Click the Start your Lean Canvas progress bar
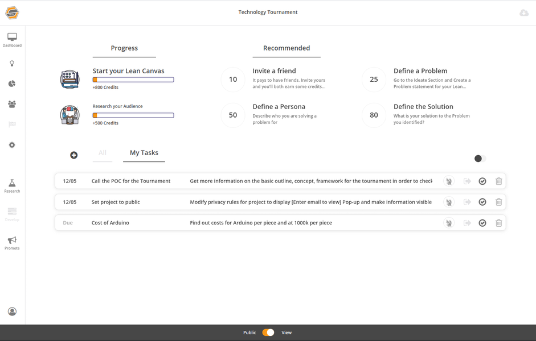Screen dimensions: 536x341 [x=133, y=79]
